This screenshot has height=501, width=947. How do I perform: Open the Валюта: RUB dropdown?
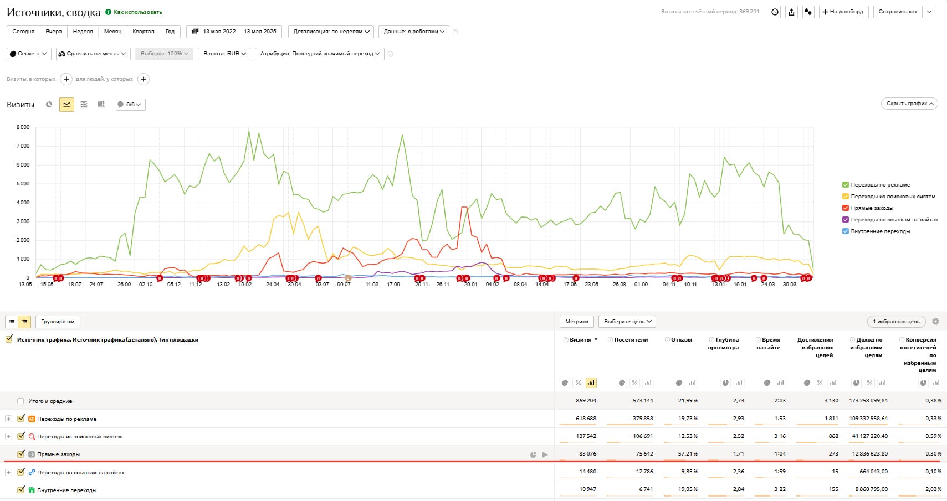tap(224, 54)
